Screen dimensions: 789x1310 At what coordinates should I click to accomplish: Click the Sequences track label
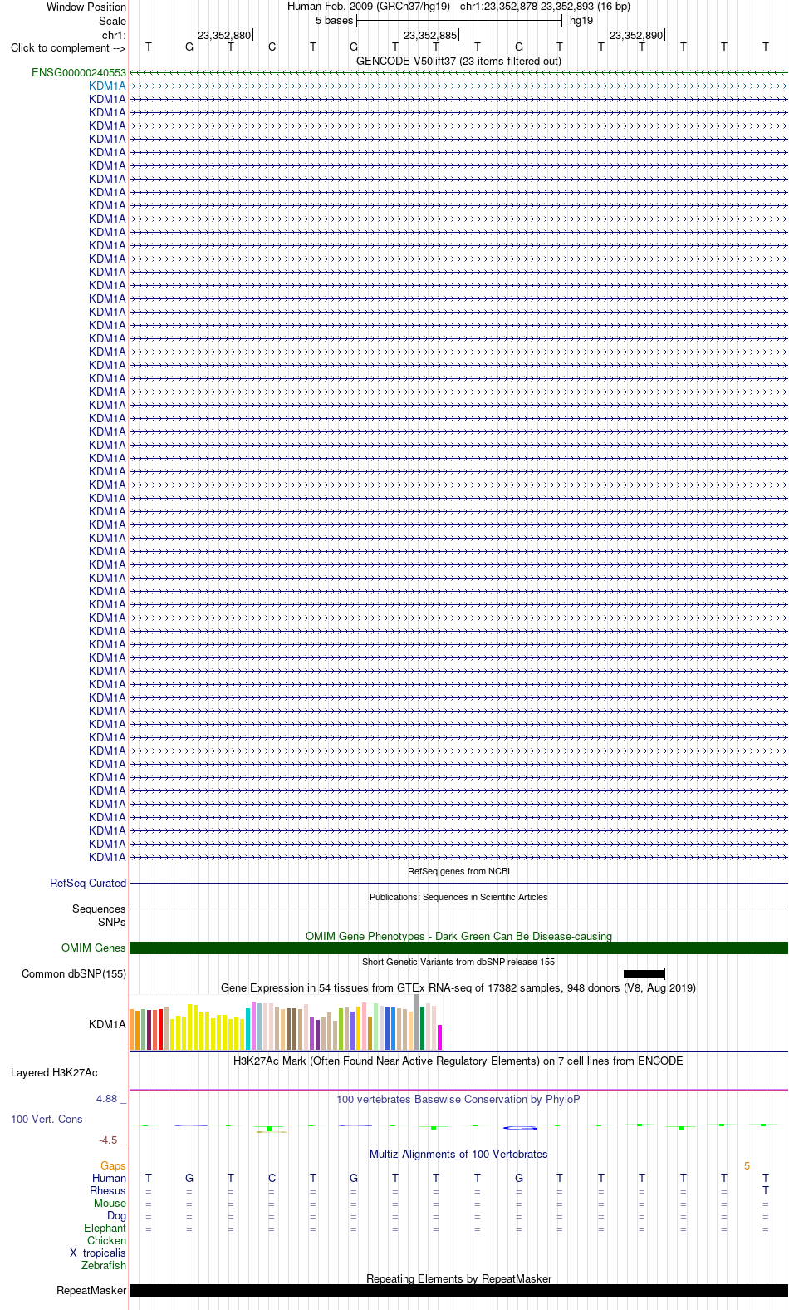pos(99,909)
